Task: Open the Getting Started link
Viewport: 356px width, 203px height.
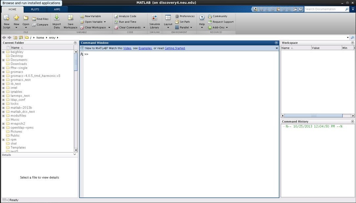Action: (175, 48)
